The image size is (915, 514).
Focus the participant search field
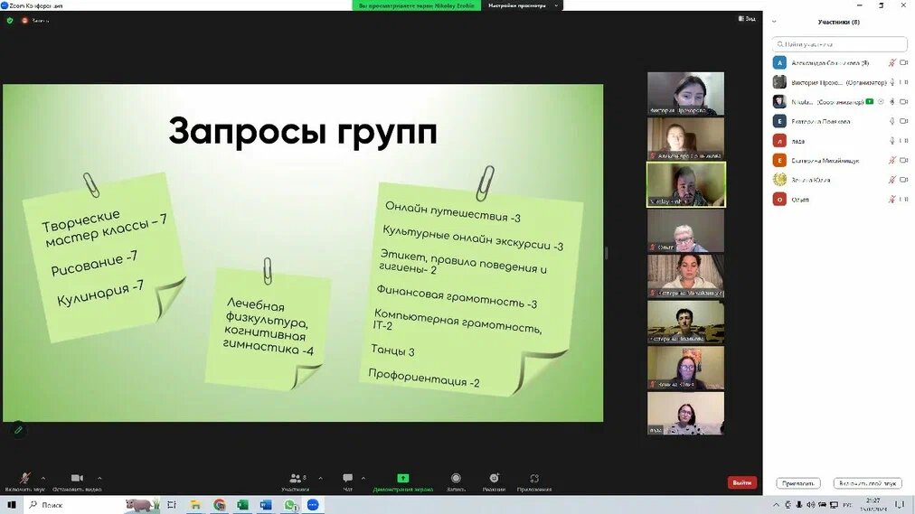point(839,43)
